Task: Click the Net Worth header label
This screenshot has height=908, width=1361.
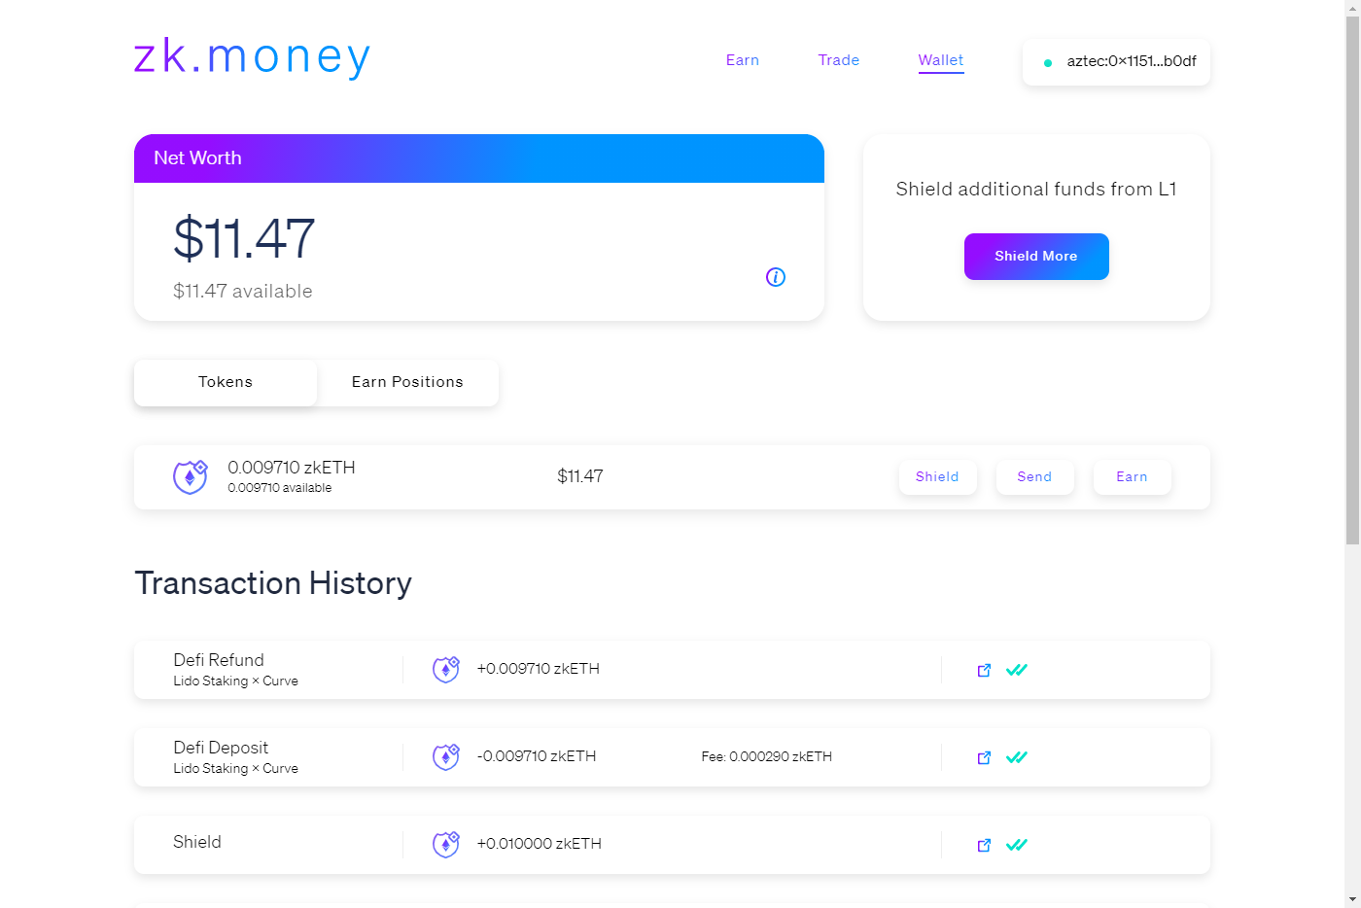Action: [x=197, y=158]
